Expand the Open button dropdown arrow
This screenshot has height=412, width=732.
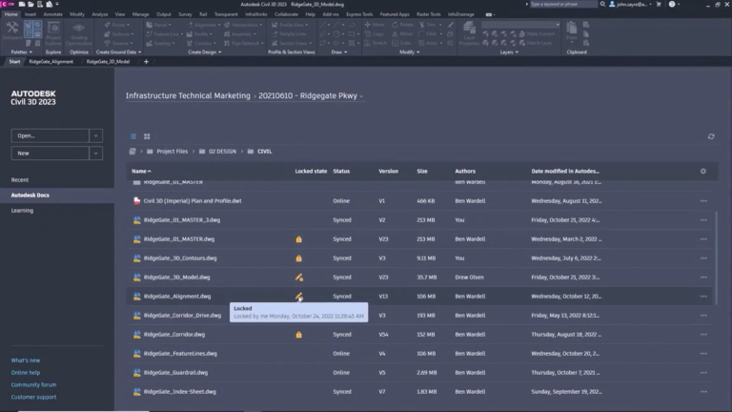[95, 136]
